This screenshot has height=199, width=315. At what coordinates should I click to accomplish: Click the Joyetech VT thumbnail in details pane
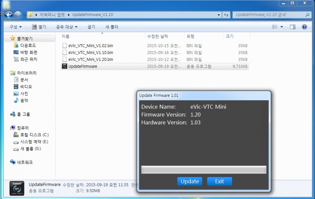[x=17, y=188]
